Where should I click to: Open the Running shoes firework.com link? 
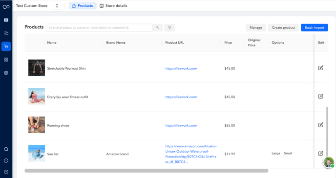coord(181,125)
